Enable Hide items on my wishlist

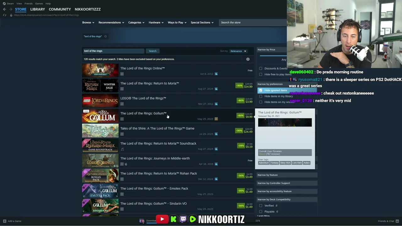coord(261,102)
